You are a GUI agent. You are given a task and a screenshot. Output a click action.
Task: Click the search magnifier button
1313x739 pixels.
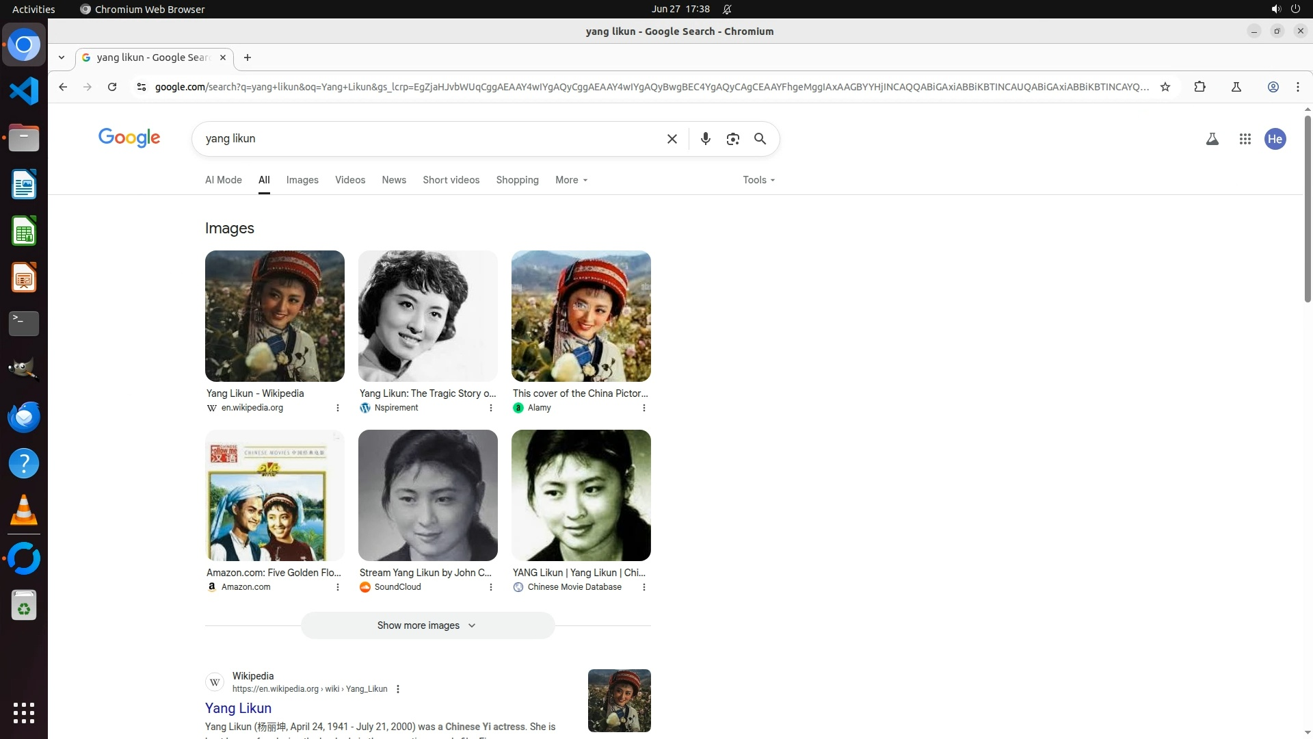tap(760, 139)
